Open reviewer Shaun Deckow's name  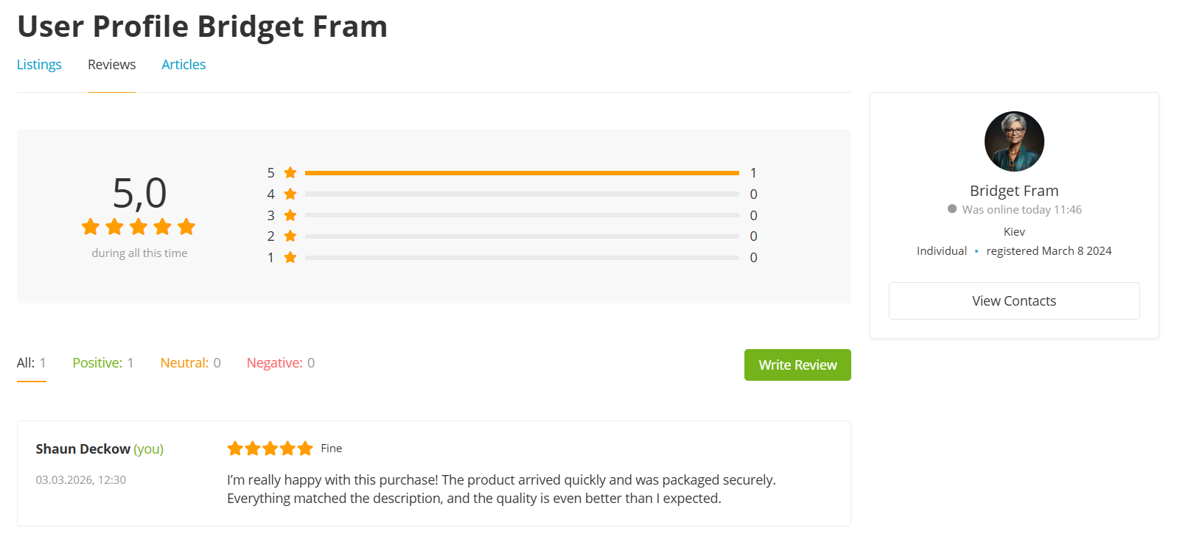tap(83, 449)
